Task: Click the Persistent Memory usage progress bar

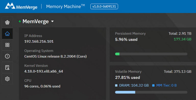Action: coord(151,54)
